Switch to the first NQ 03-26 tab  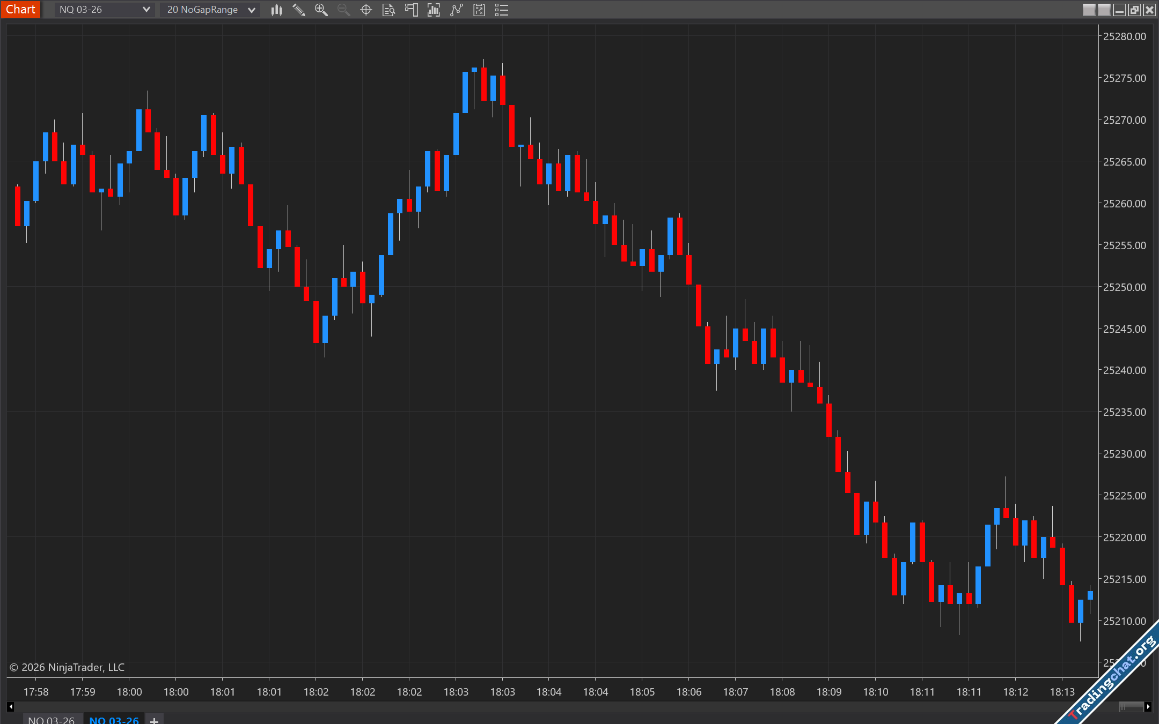click(x=52, y=719)
